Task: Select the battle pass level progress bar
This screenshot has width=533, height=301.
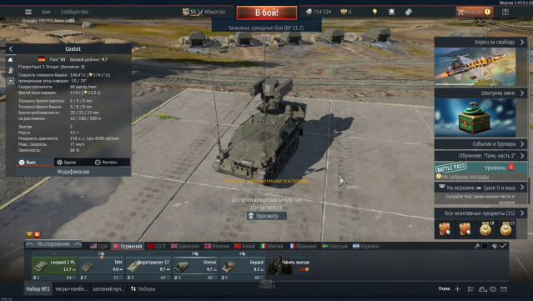Action: pyautogui.click(x=480, y=168)
